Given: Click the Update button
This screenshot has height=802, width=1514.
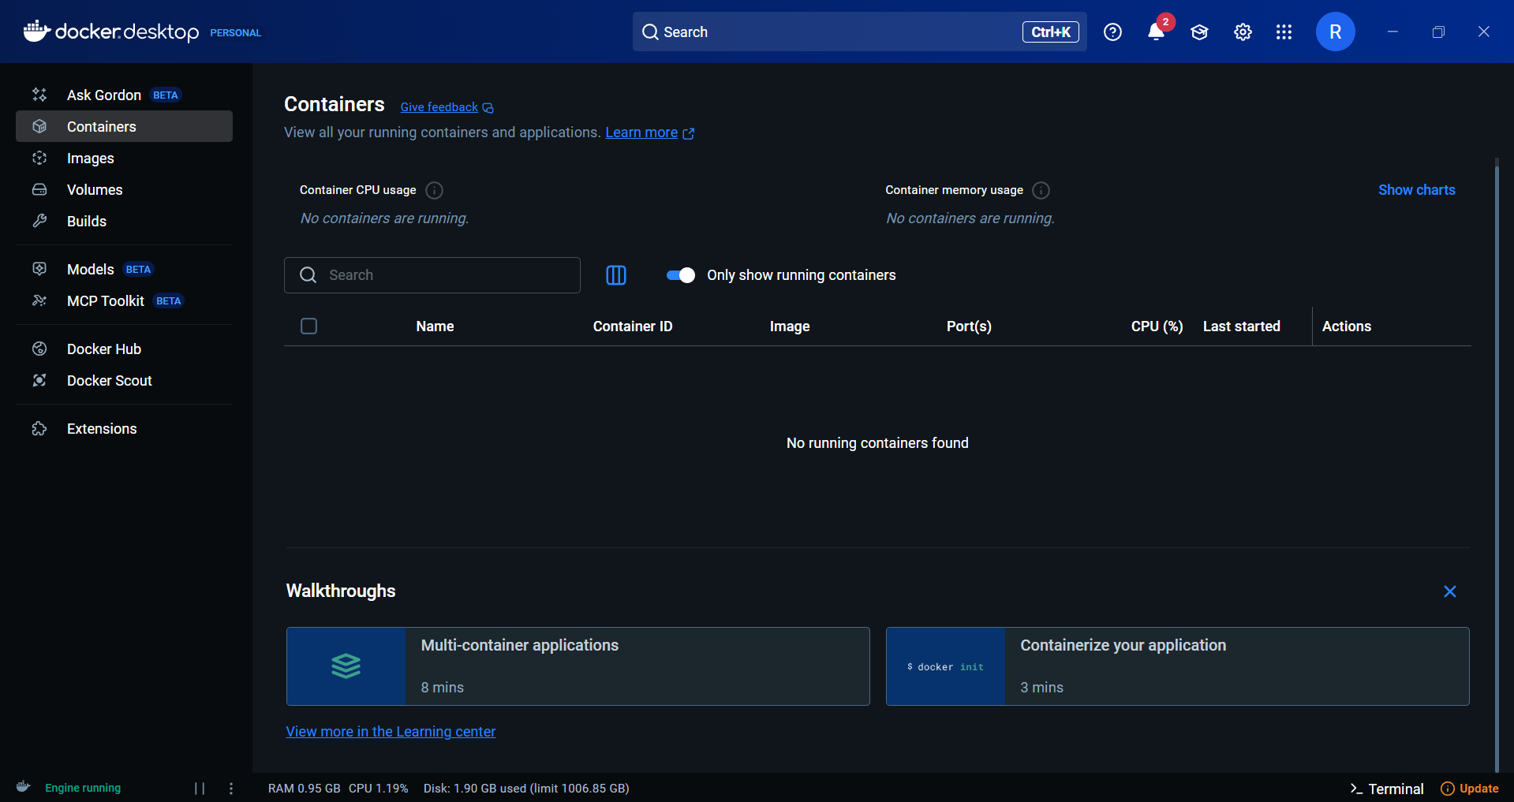Looking at the screenshot, I should (x=1469, y=789).
